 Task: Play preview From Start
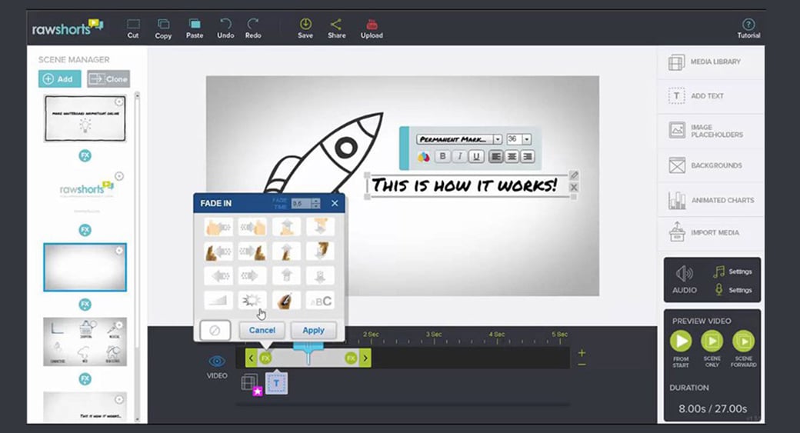coord(681,341)
